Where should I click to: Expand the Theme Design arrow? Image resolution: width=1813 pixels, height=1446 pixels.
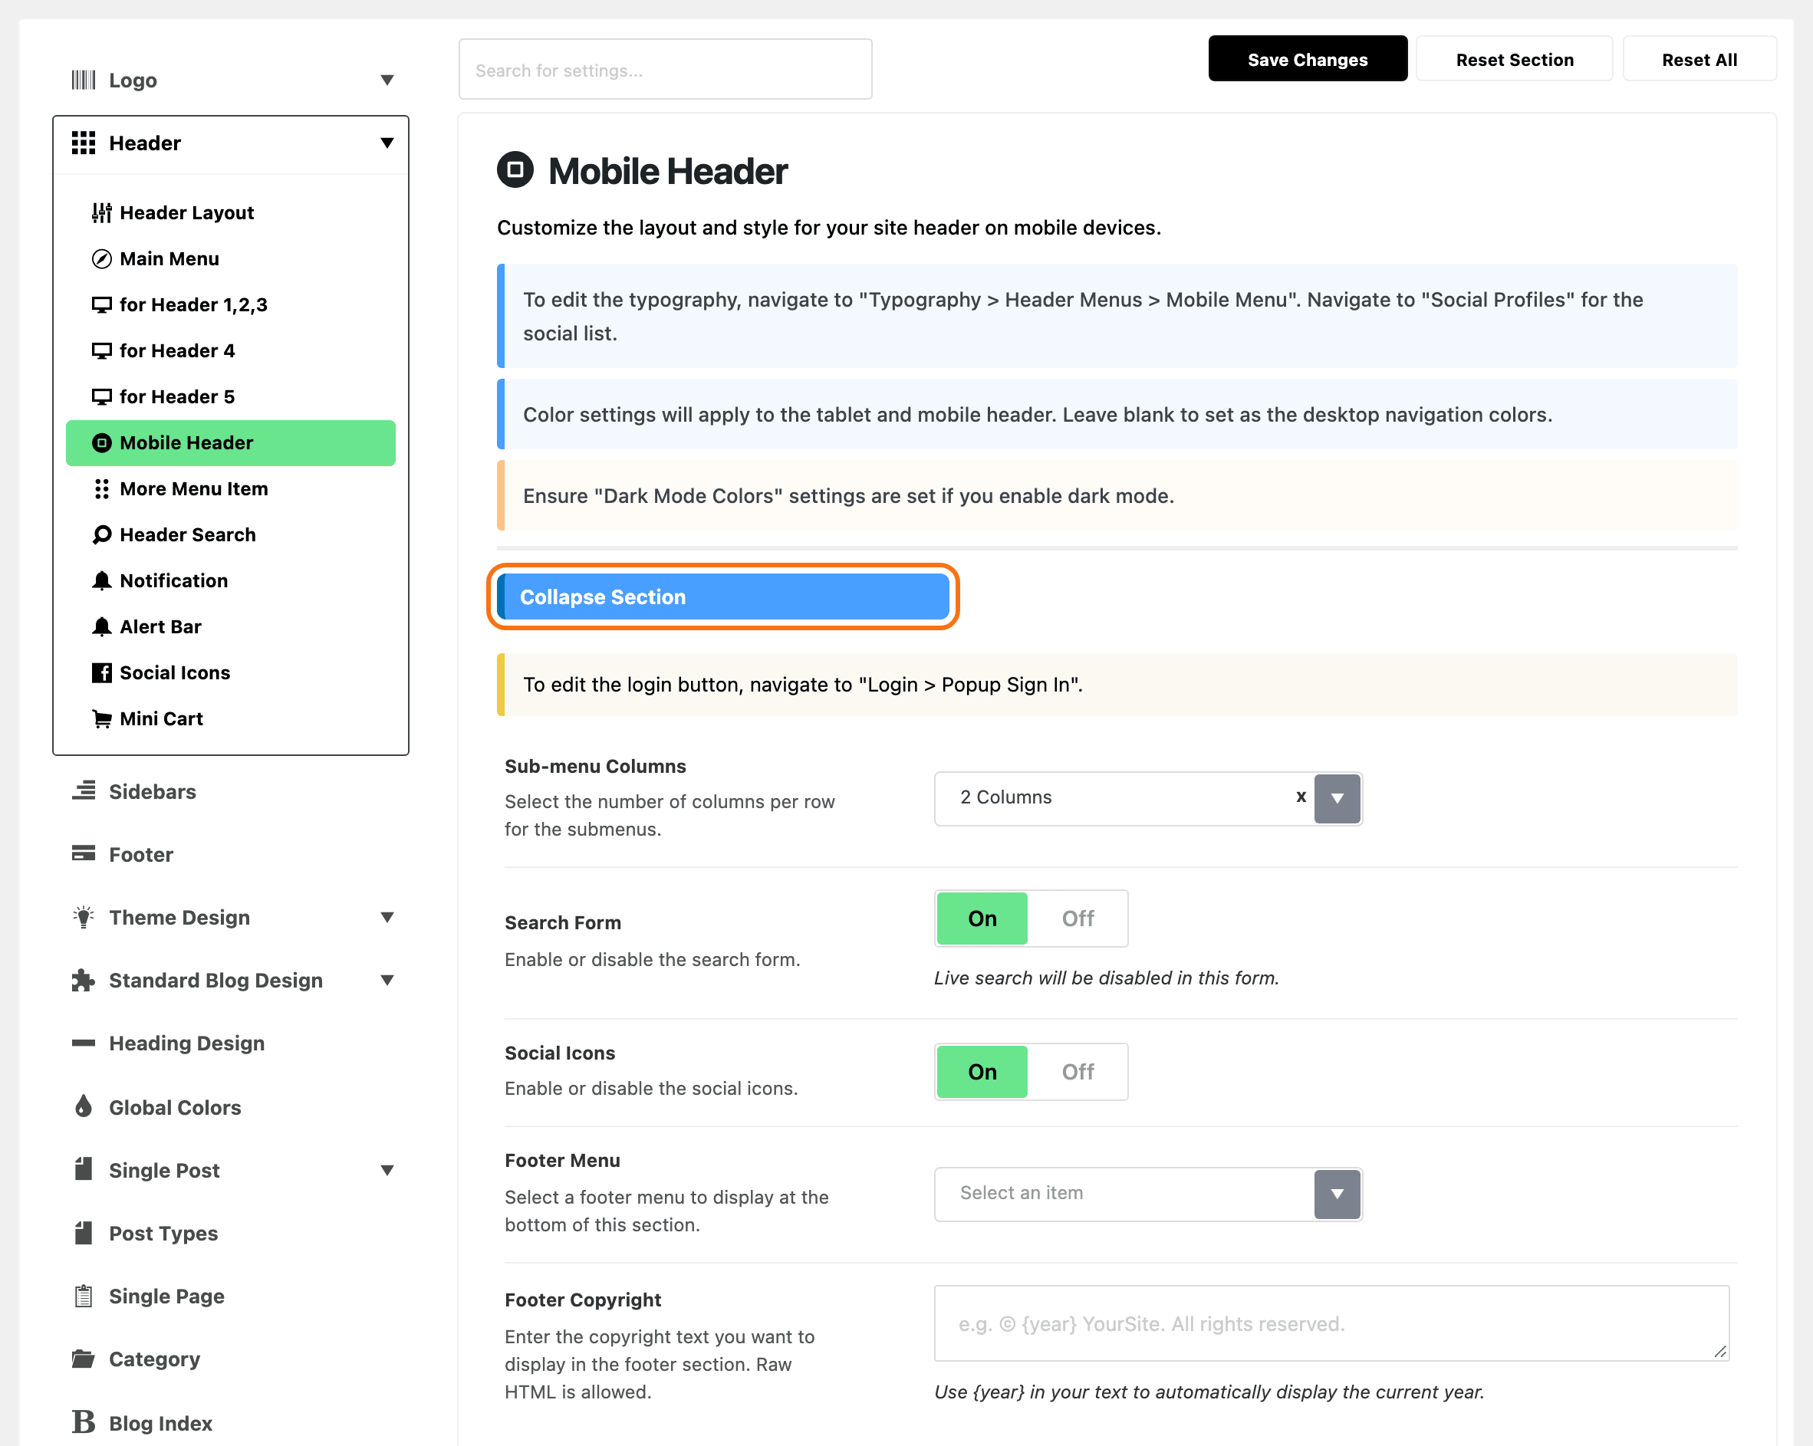pyautogui.click(x=387, y=917)
